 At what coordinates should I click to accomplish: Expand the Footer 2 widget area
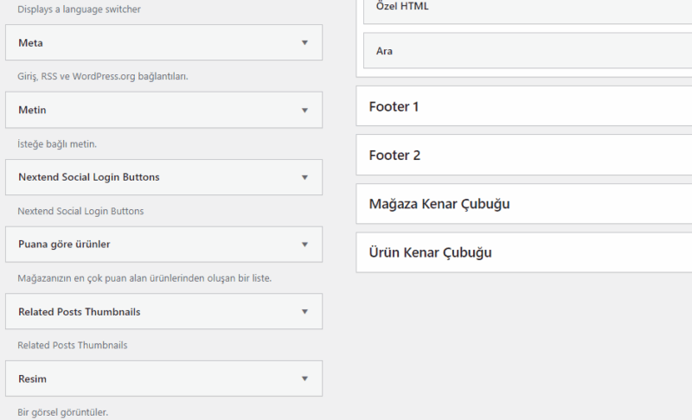pos(394,156)
